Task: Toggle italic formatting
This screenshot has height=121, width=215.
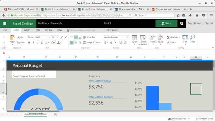Action: (x=33, y=43)
